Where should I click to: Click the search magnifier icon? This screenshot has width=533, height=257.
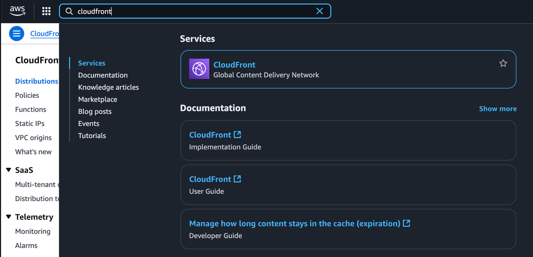pos(69,12)
